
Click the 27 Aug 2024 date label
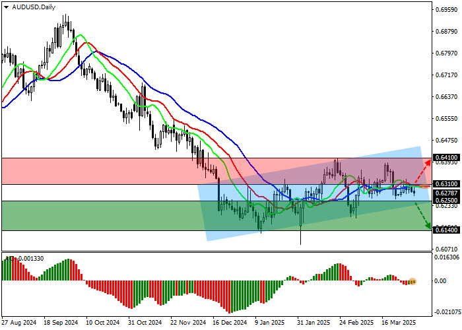19,323
